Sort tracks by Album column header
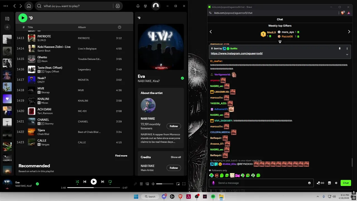This screenshot has height=201, width=357. [82, 27]
